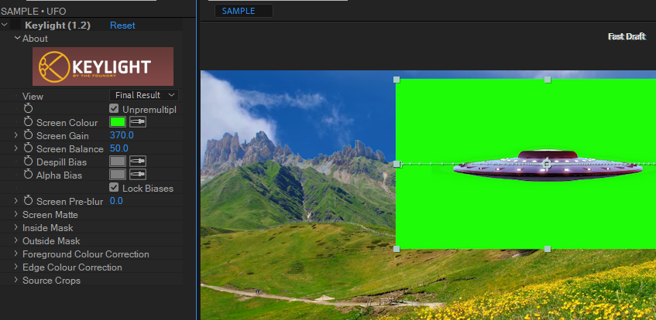The width and height of the screenshot is (656, 320).
Task: Expand the Screen Matte group
Action: pos(16,214)
